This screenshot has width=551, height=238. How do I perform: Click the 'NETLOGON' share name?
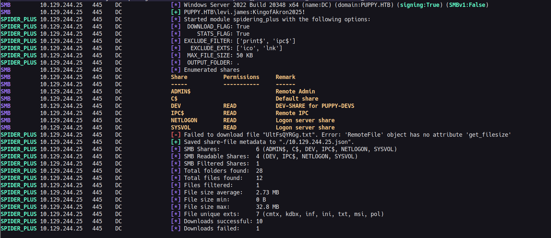click(x=184, y=120)
